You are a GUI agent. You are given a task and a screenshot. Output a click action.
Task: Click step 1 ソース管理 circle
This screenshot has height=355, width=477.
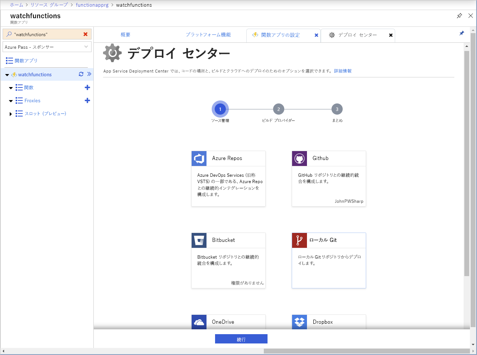pyautogui.click(x=220, y=109)
